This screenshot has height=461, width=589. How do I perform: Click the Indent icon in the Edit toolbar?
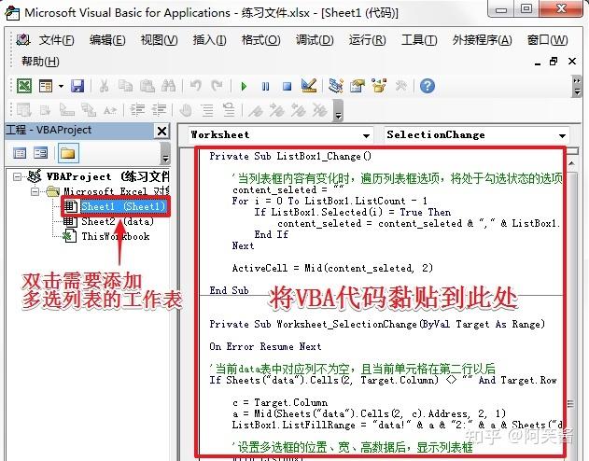137,110
